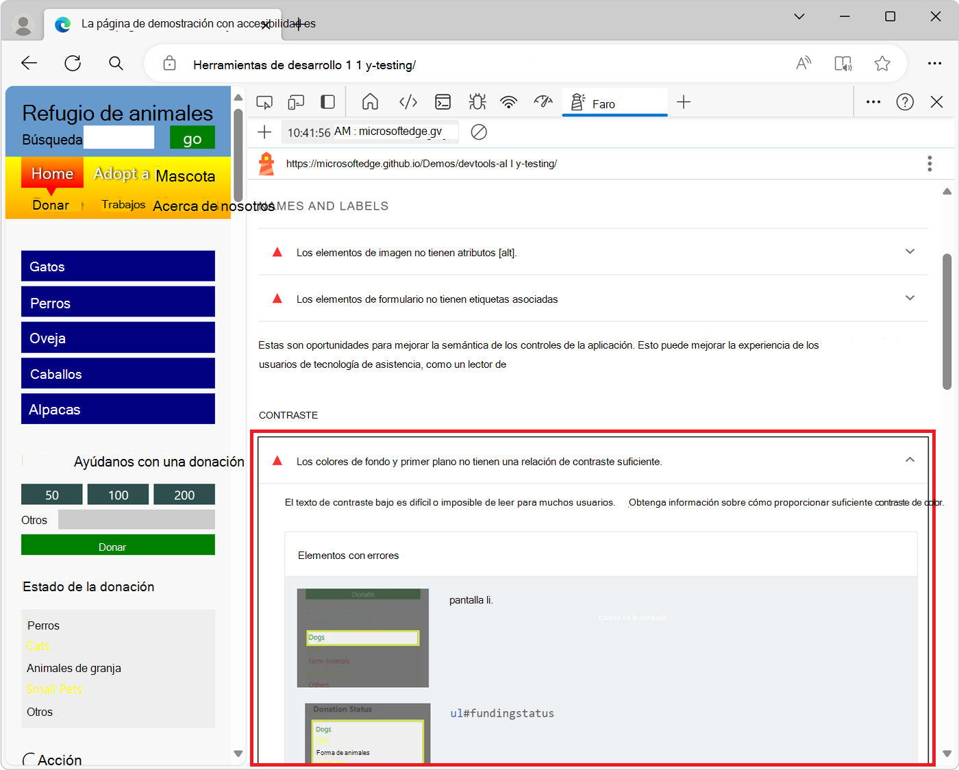The height and width of the screenshot is (770, 959).
Task: Open the Performance panel gauge icon
Action: (543, 101)
